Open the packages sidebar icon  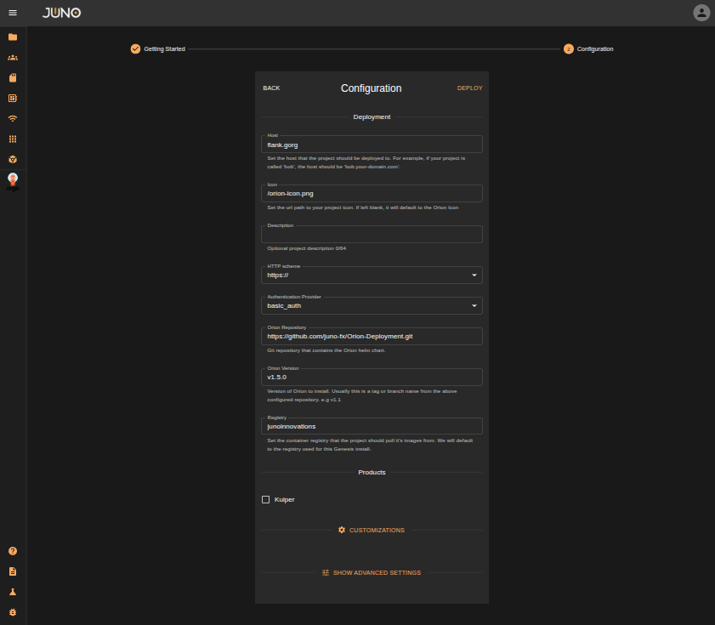(13, 77)
